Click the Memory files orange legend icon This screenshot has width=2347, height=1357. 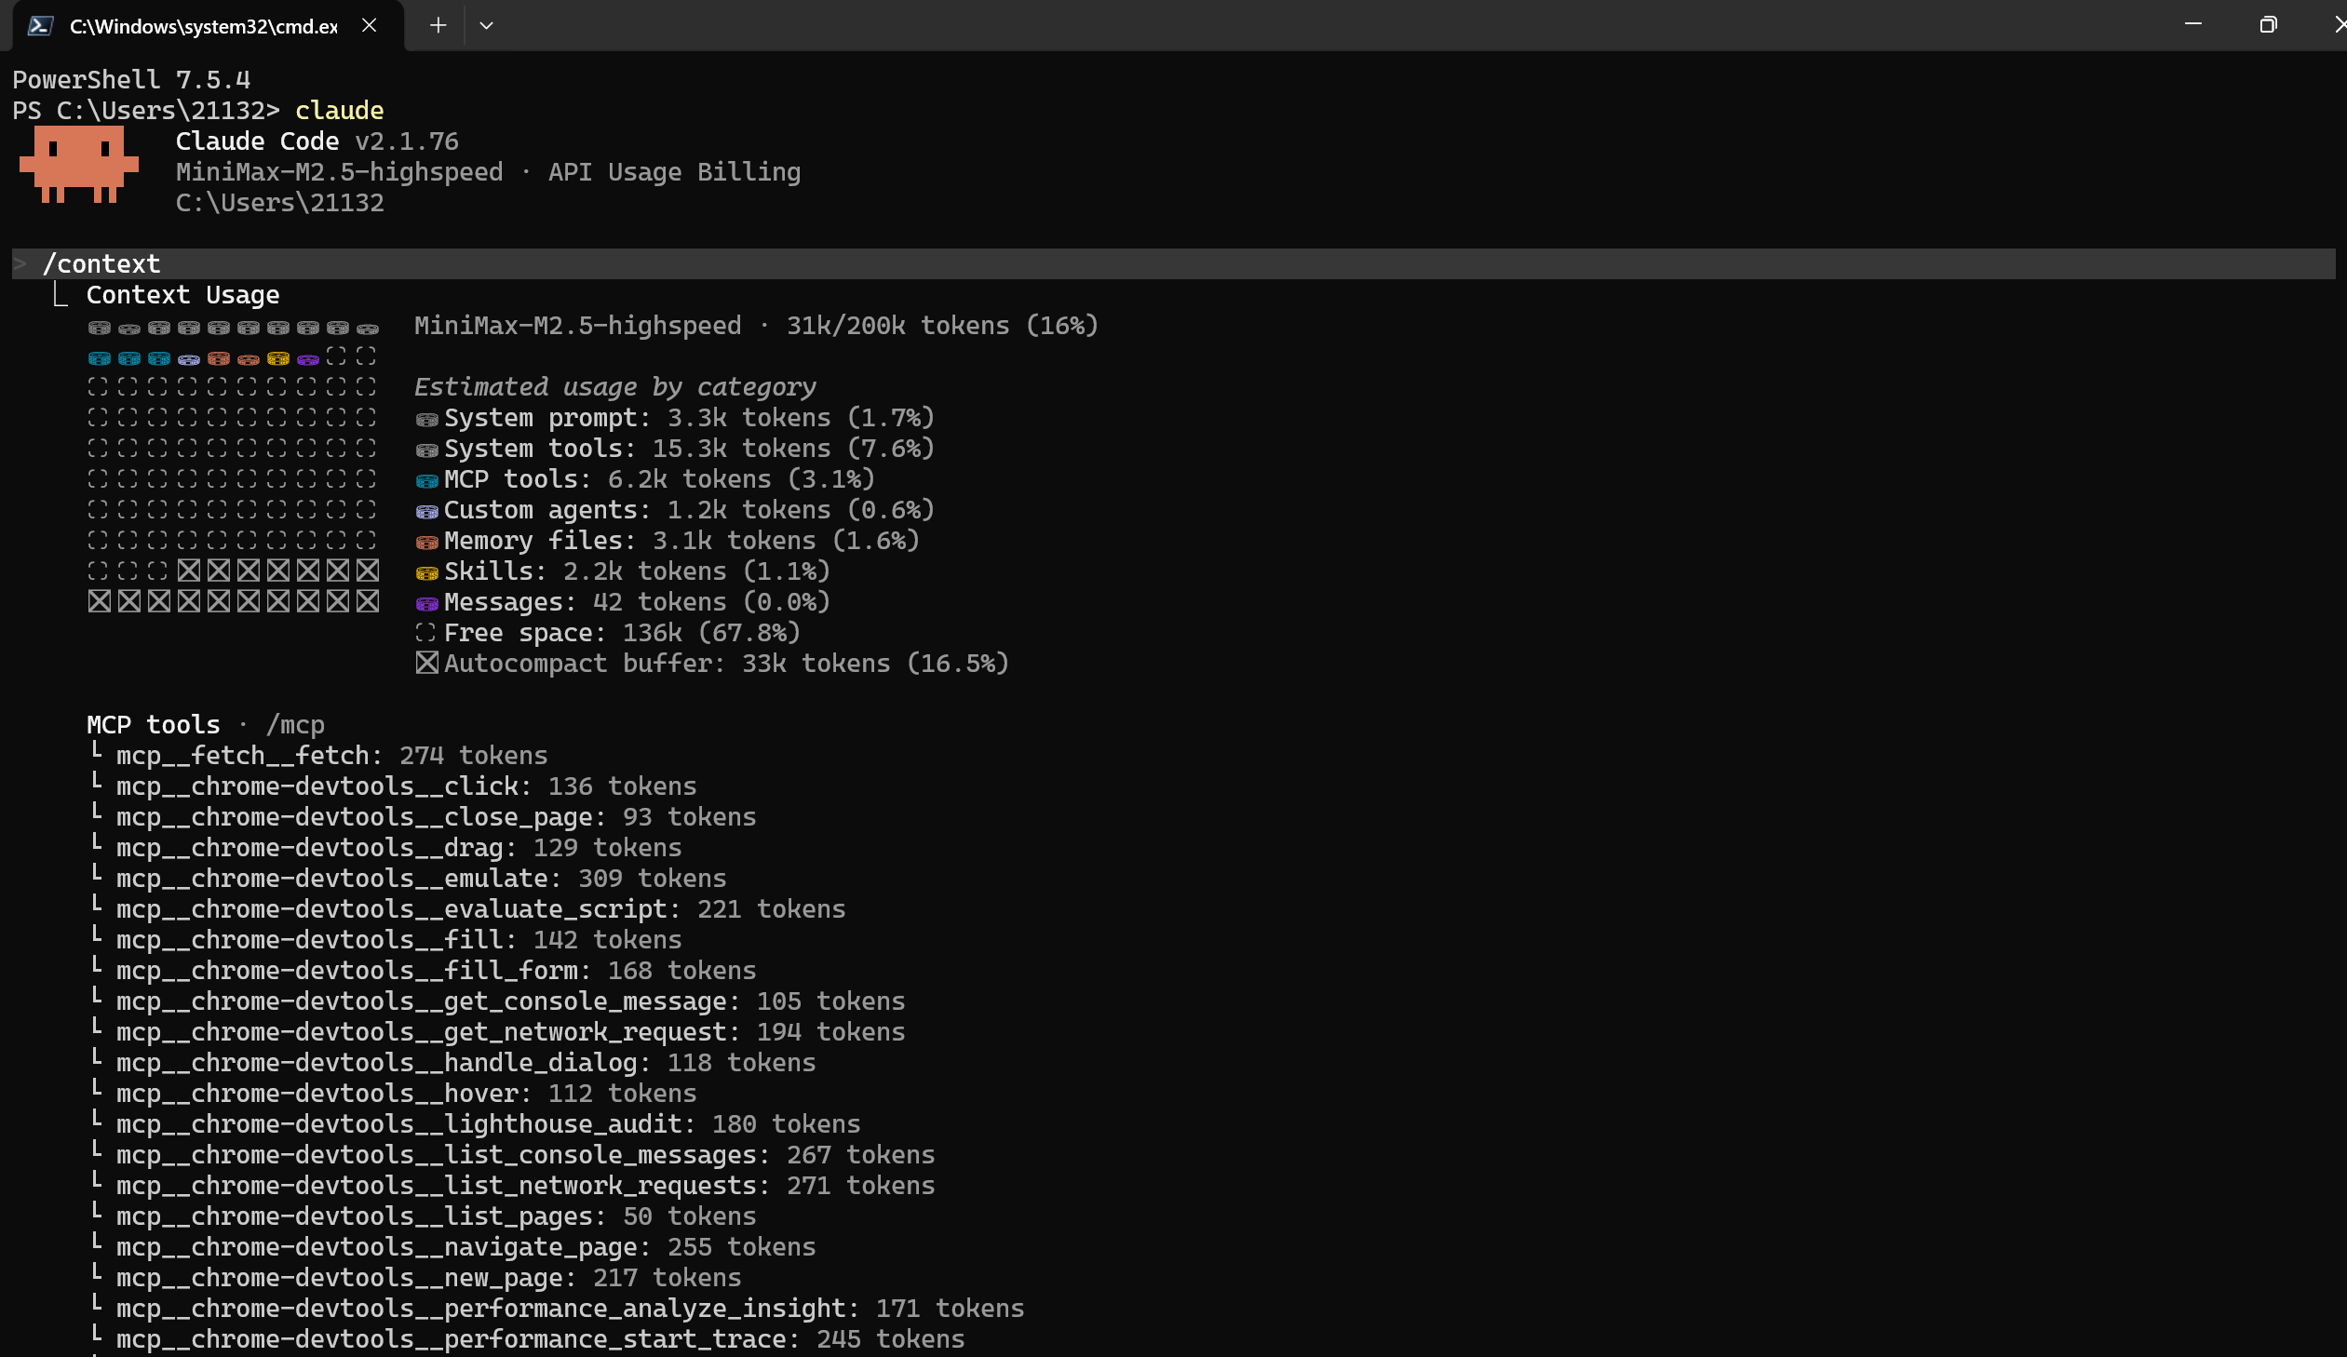[x=426, y=542]
